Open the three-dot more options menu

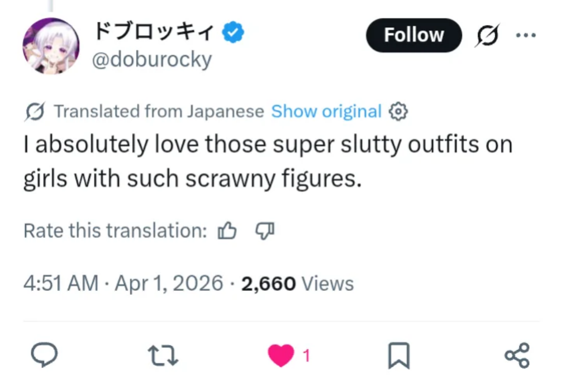pos(526,35)
